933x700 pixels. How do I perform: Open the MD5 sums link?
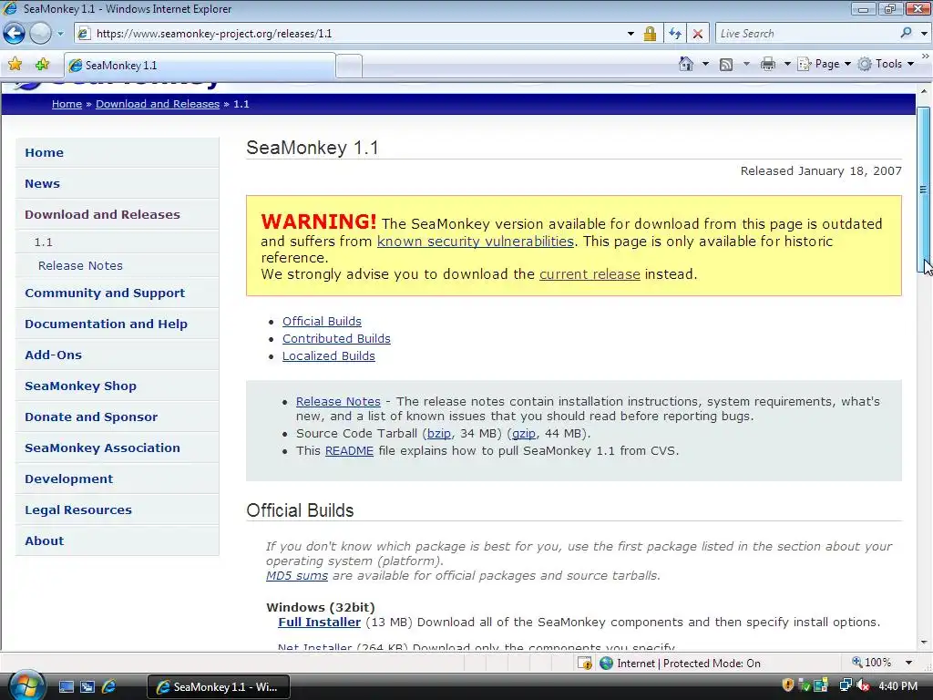point(297,576)
